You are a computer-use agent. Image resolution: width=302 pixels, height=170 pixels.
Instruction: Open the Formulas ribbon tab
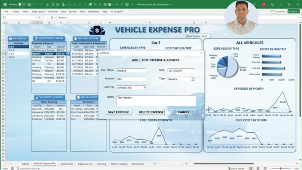coord(53,12)
